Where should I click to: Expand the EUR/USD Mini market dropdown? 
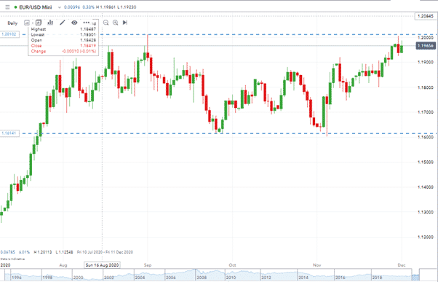tap(59, 7)
